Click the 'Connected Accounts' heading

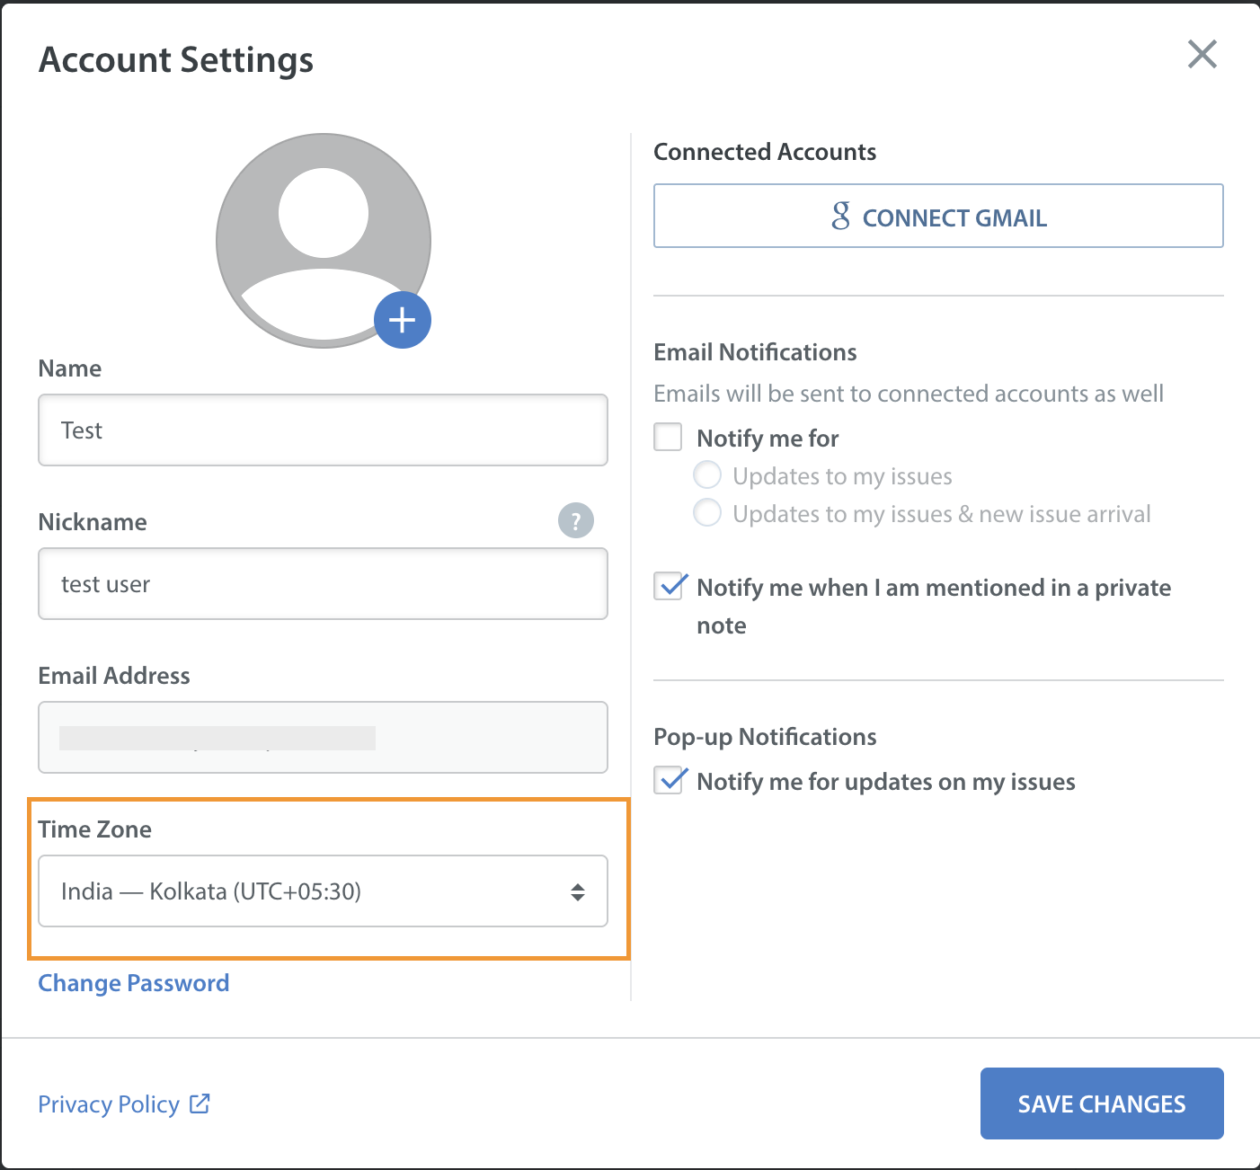765,152
